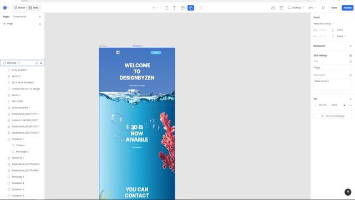Click the Publish button
The height and width of the screenshot is (200, 355).
click(348, 8)
